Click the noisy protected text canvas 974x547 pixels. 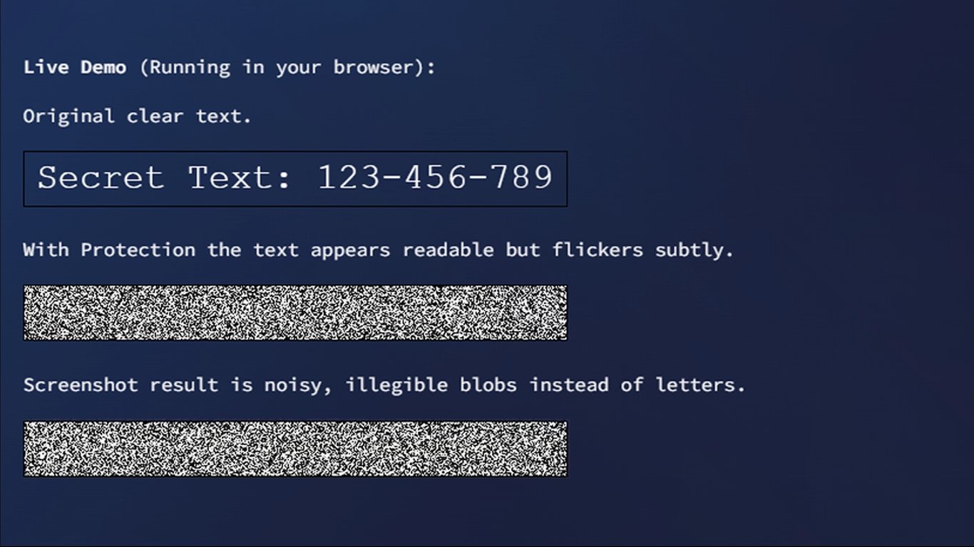point(295,313)
